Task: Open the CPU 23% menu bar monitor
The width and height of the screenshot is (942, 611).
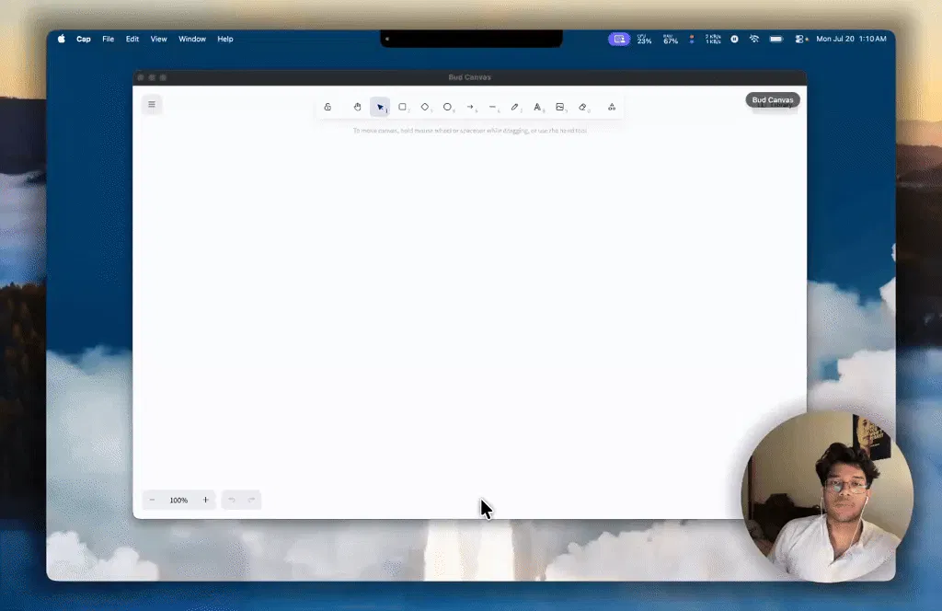Action: [x=645, y=39]
